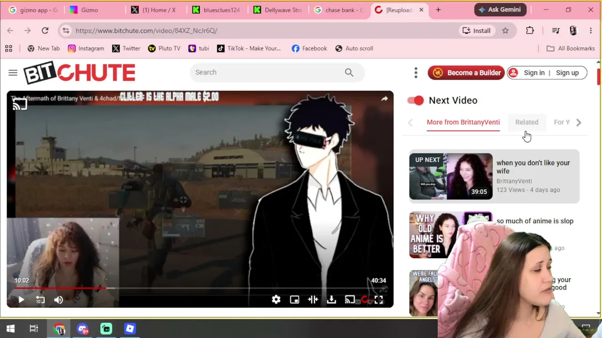Open the 'so much of anime is slop' video title
The image size is (602, 338).
(x=535, y=221)
